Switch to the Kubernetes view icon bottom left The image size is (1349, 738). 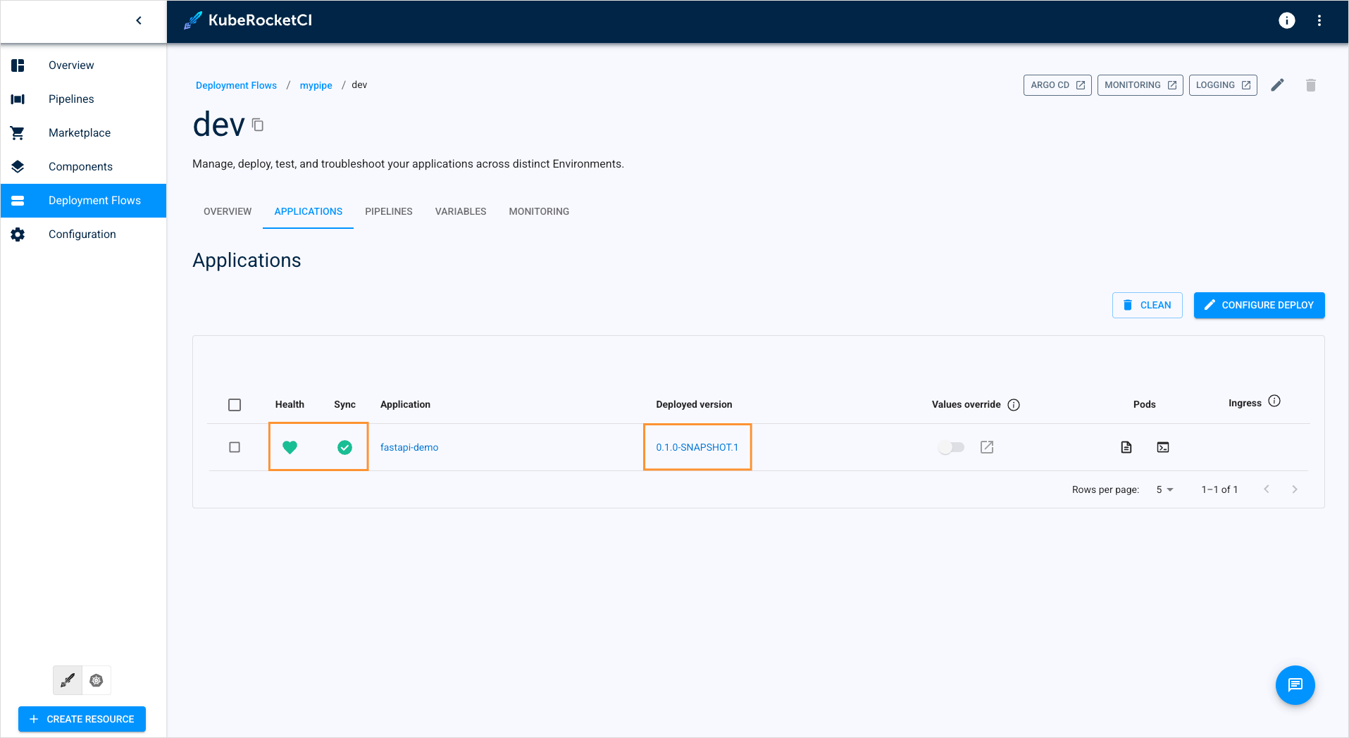point(97,680)
